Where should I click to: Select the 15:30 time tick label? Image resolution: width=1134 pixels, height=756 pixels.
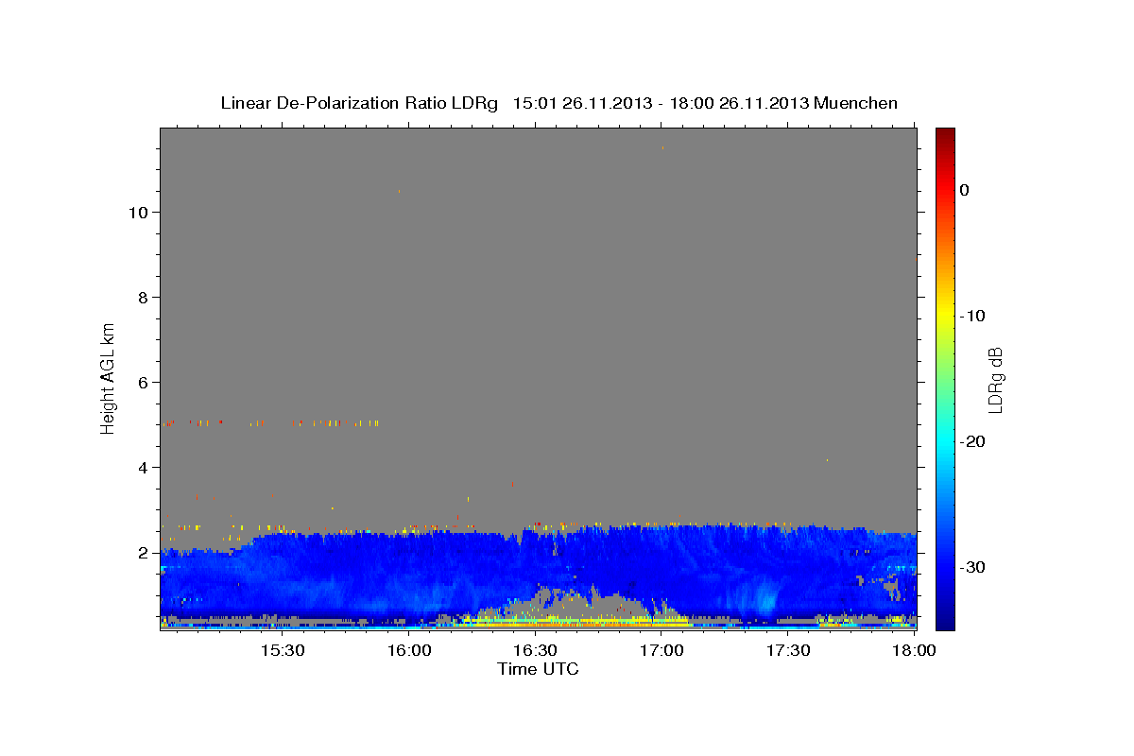tap(281, 651)
